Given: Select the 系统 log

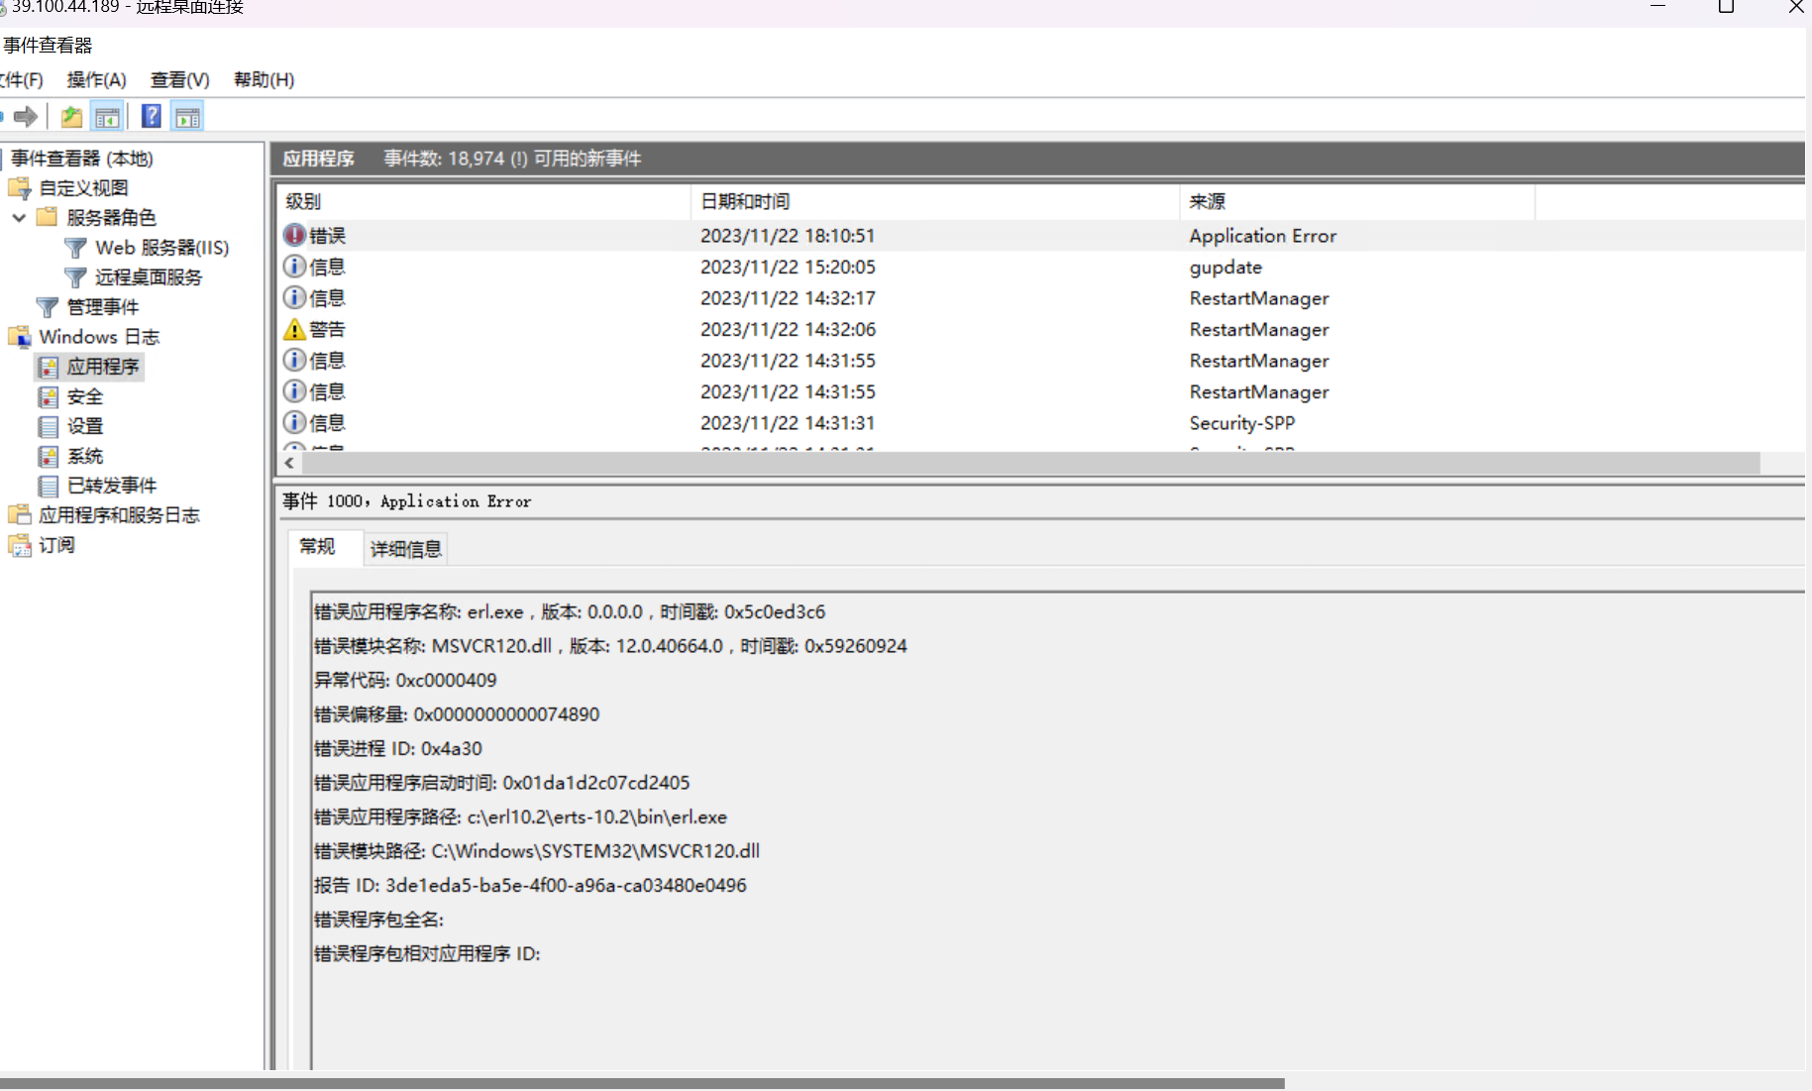Looking at the screenshot, I should click(x=85, y=456).
